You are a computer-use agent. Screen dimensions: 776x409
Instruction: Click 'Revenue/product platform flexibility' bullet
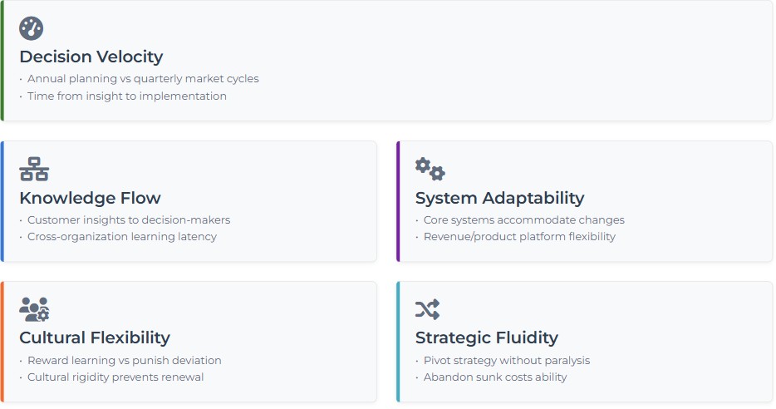[519, 236]
